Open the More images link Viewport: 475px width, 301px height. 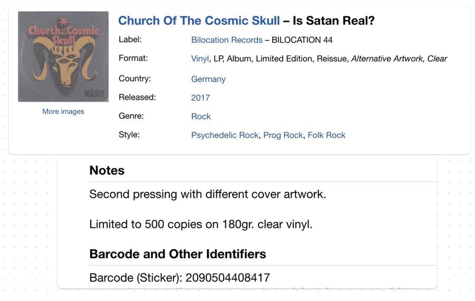point(63,111)
